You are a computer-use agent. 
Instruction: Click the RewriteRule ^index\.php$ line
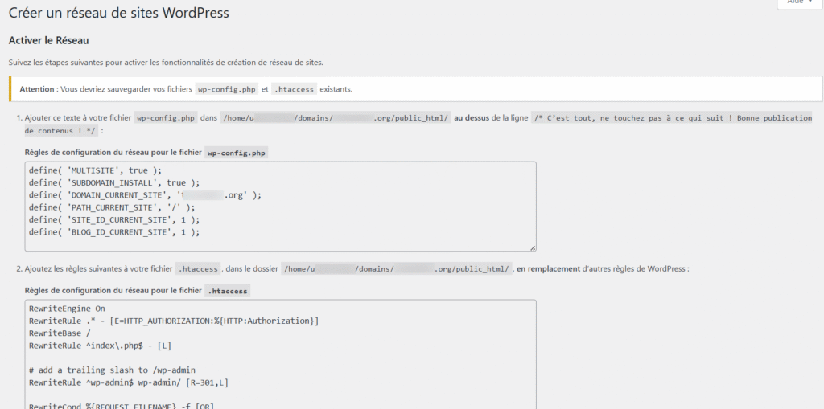101,346
